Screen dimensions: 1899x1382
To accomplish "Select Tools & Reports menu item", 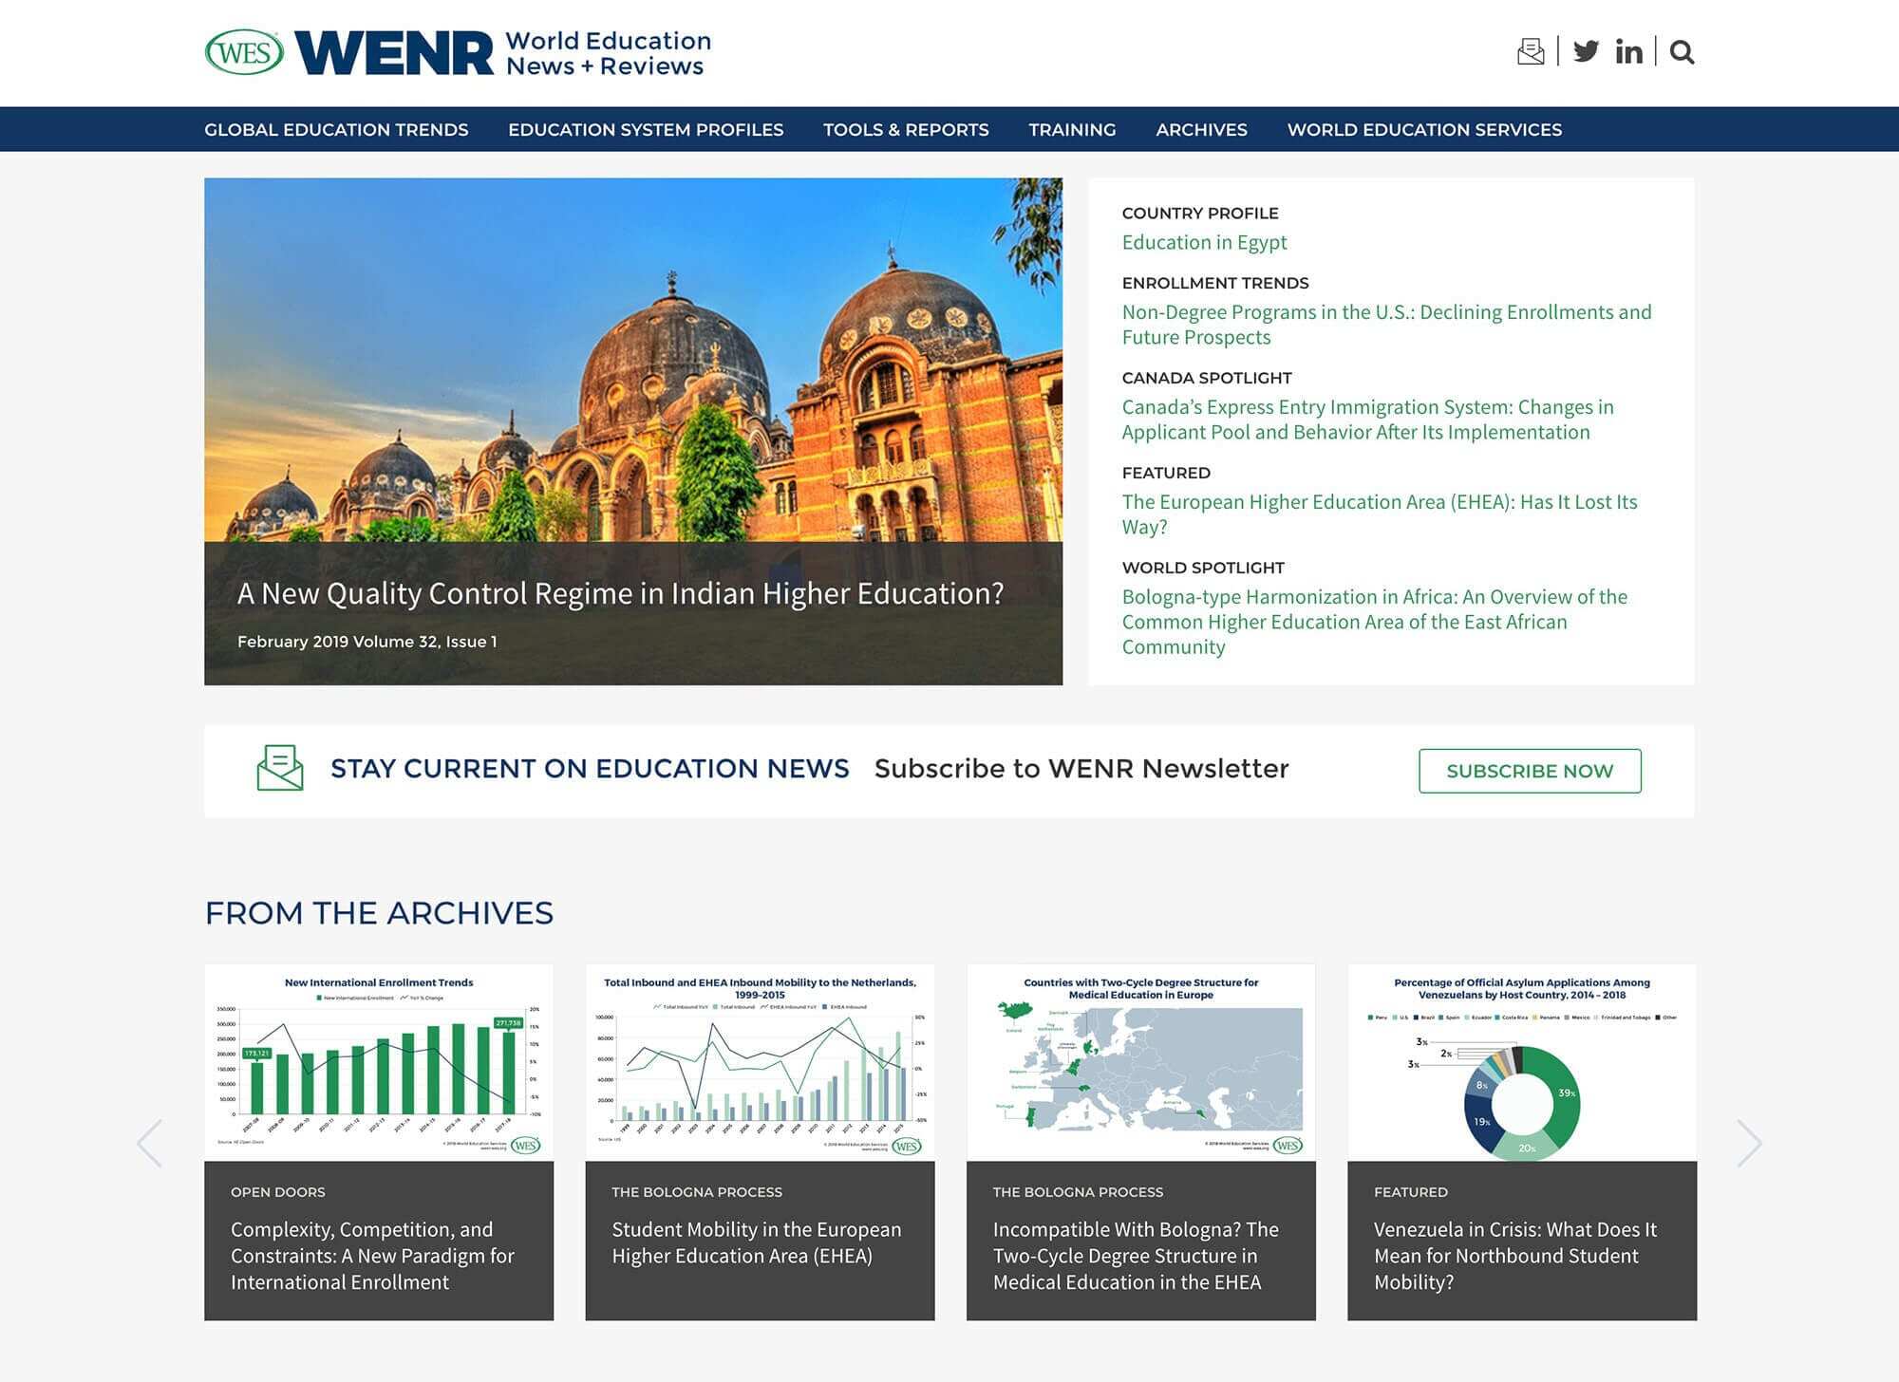I will tap(906, 130).
